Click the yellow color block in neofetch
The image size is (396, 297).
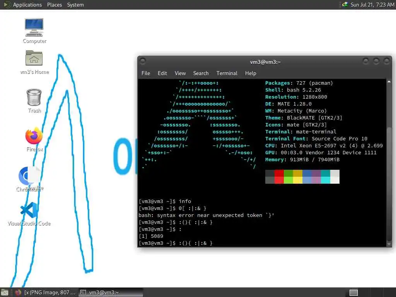(x=297, y=176)
